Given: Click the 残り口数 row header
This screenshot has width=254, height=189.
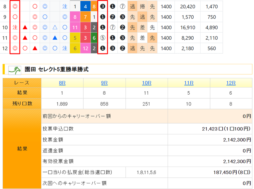Looking at the screenshot, I should click(x=22, y=104).
